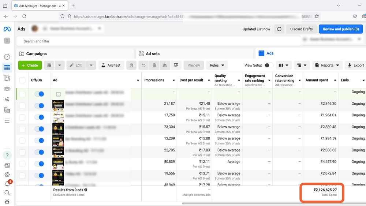Click the green Create button
Viewport: 366px width, 206px height.
coord(30,65)
